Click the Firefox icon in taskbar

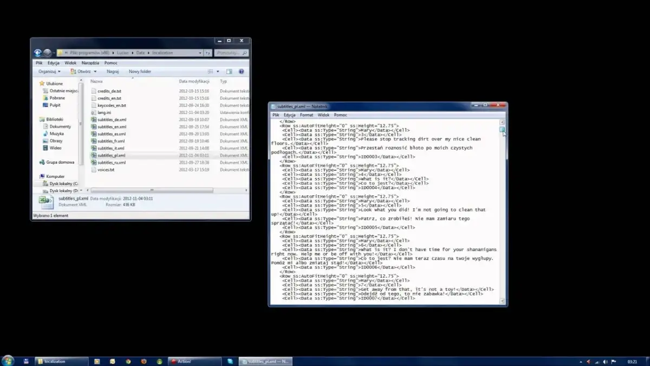click(x=144, y=361)
